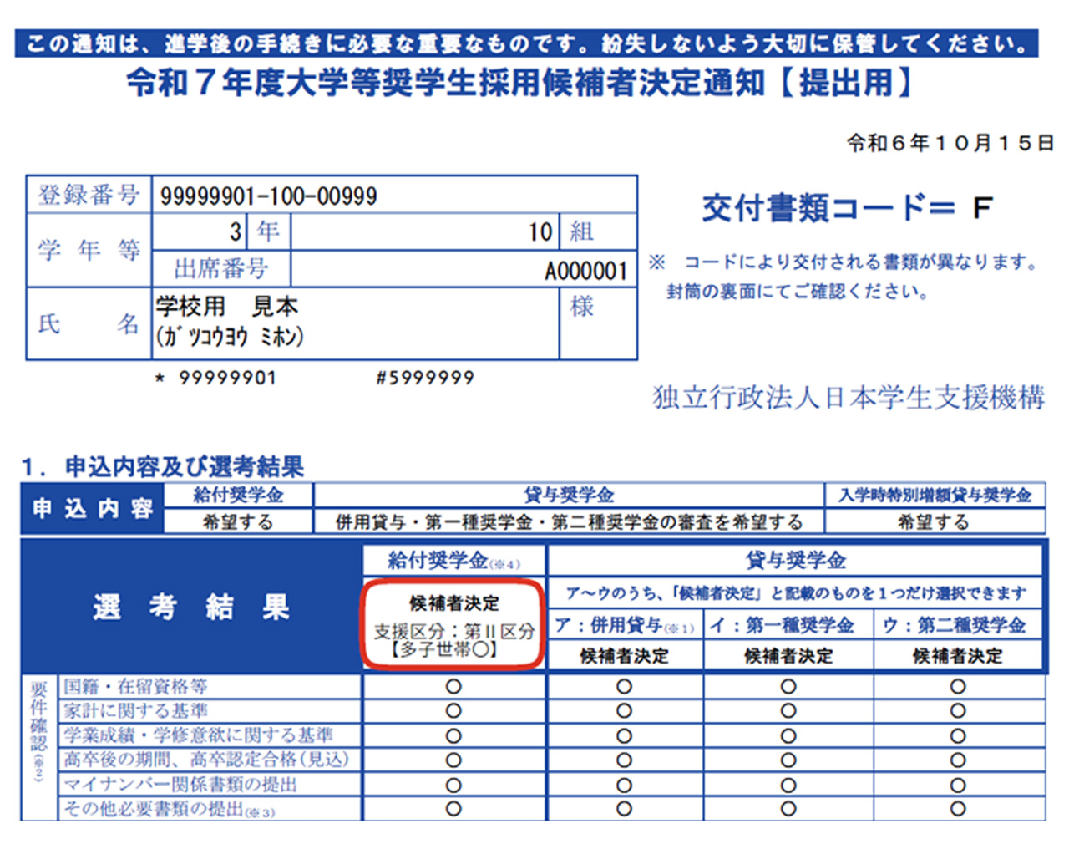Click the registration number 99999901-100-00999 field
This screenshot has width=1069, height=844.
[269, 196]
